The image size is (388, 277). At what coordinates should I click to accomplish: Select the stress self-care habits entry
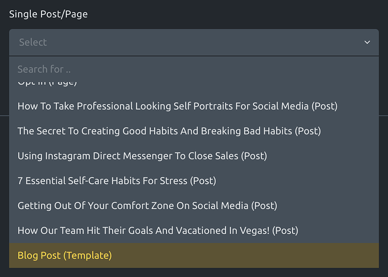[194, 180]
